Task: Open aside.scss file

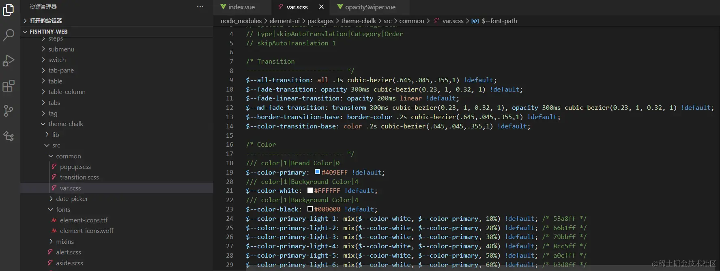Action: coord(116,263)
